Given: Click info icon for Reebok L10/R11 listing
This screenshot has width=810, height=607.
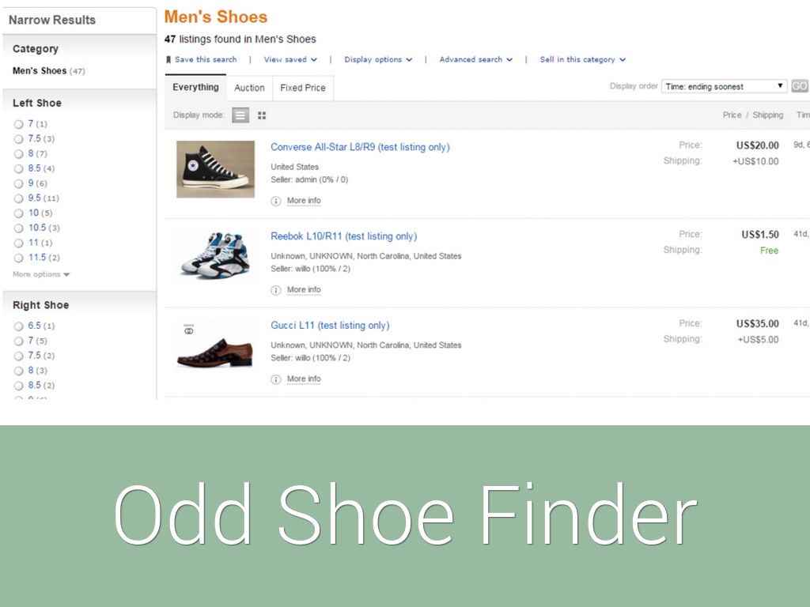Looking at the screenshot, I should coord(276,290).
